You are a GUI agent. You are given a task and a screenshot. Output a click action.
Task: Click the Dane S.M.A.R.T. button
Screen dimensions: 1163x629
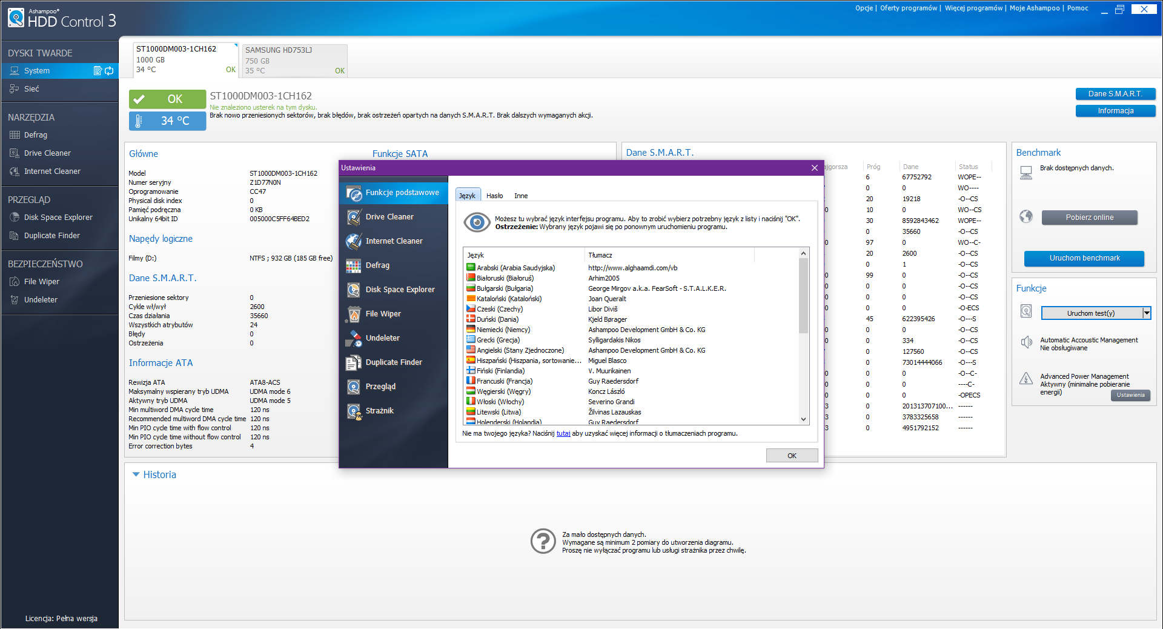(1115, 94)
